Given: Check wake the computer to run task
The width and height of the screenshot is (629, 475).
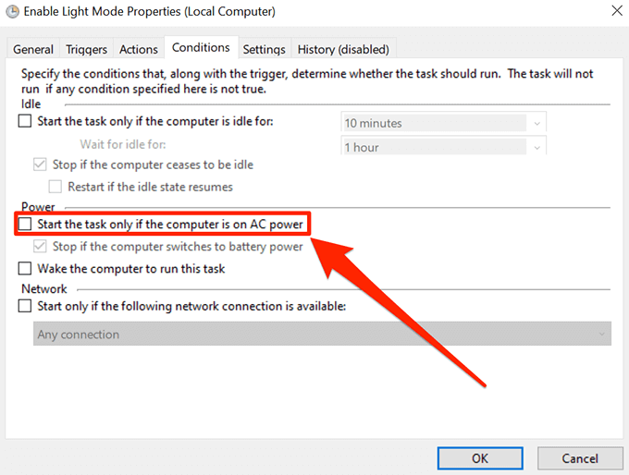Looking at the screenshot, I should (x=25, y=269).
